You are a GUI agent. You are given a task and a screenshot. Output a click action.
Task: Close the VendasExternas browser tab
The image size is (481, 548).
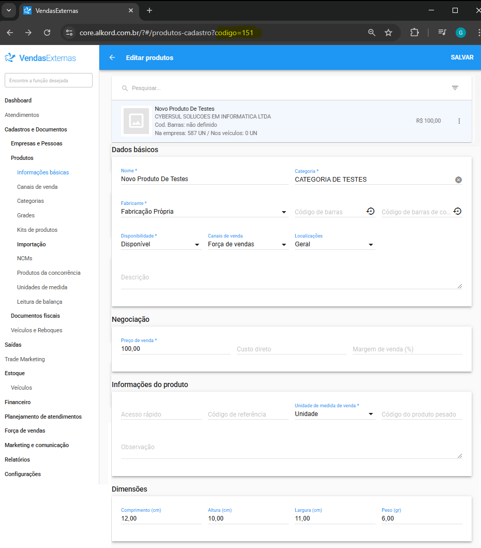tap(131, 10)
